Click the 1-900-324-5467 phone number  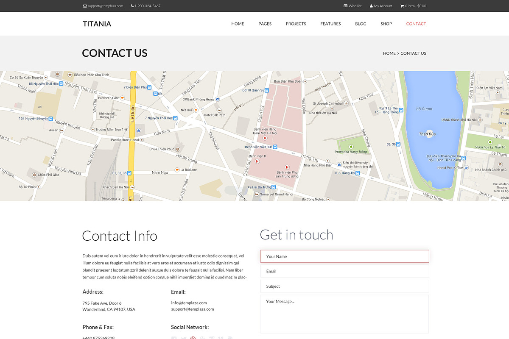coord(147,6)
